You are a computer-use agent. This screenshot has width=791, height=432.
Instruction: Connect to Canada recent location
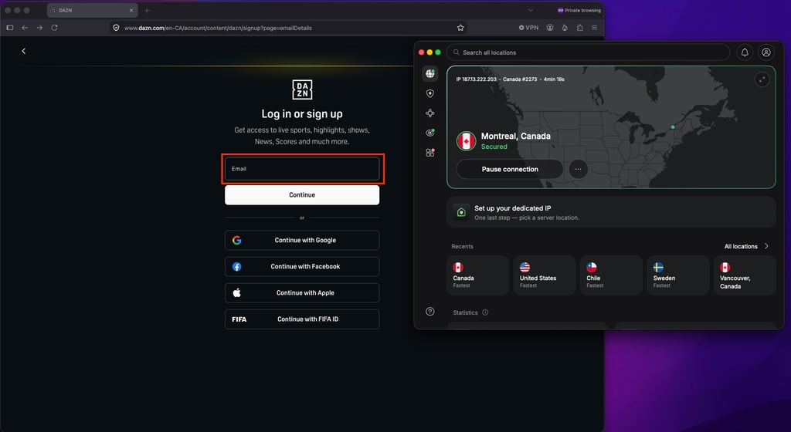pyautogui.click(x=477, y=275)
